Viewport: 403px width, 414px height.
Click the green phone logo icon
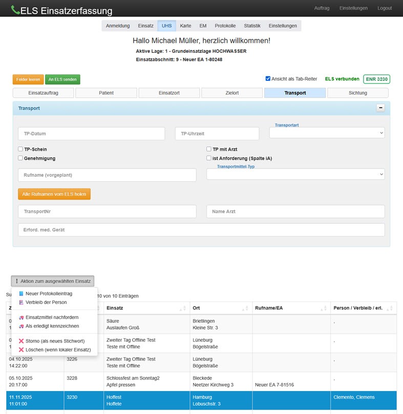click(x=15, y=10)
